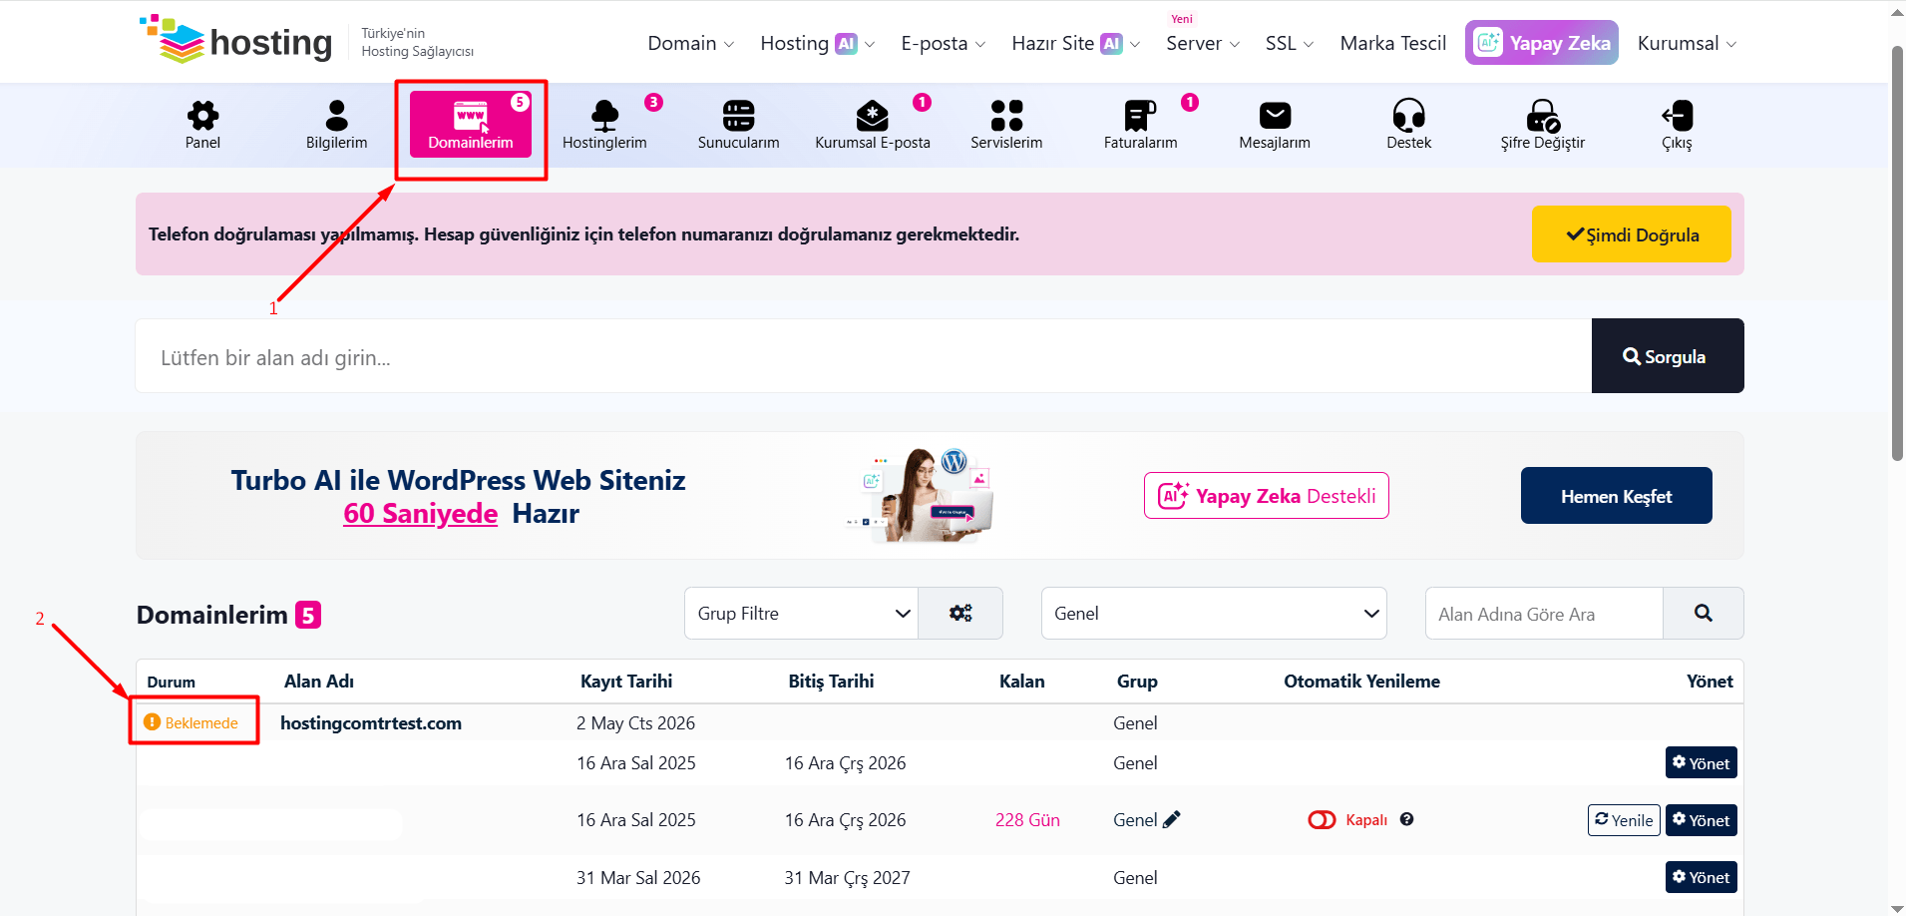Click the Beklemede status warning icon

coord(152,721)
